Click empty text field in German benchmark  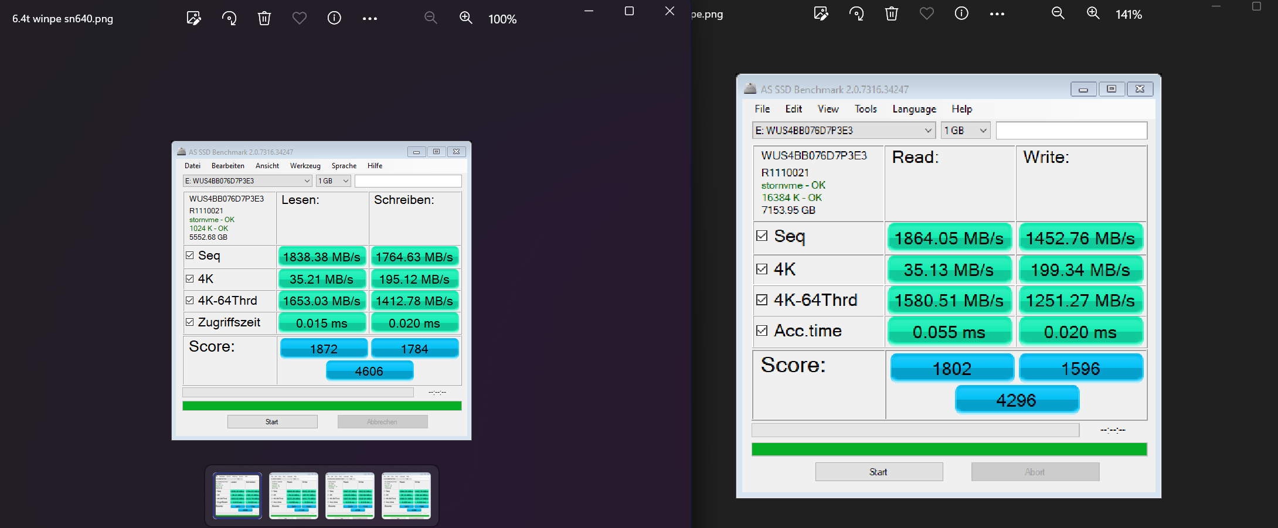coord(408,181)
